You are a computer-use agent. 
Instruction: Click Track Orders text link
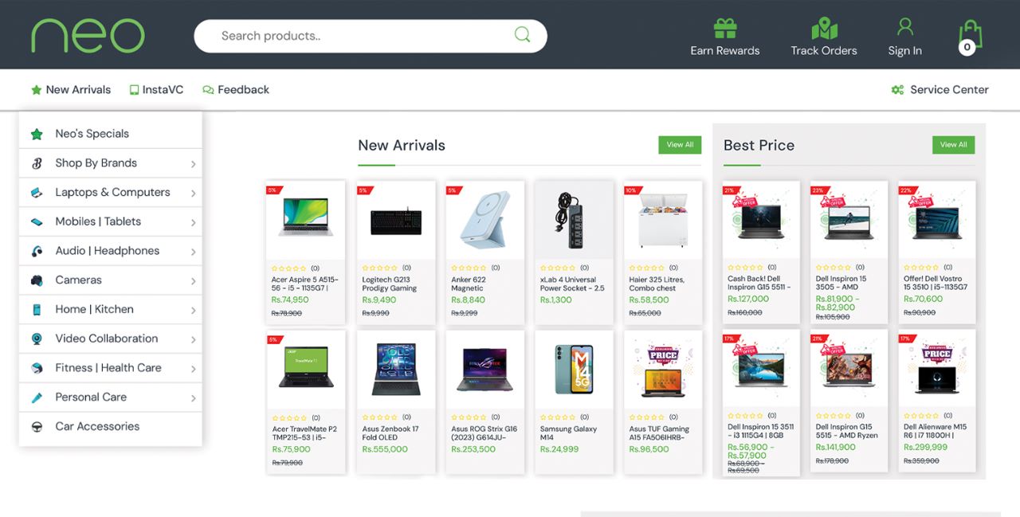pos(824,51)
